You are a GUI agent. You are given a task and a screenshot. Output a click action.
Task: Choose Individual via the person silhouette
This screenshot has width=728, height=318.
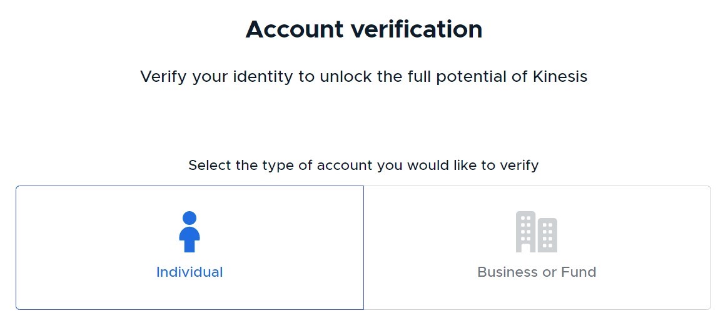coord(190,232)
